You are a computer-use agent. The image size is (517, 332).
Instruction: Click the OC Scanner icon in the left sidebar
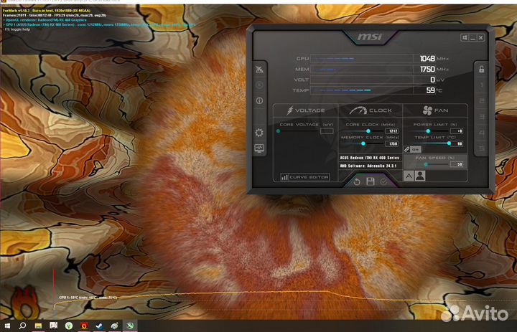tap(259, 70)
